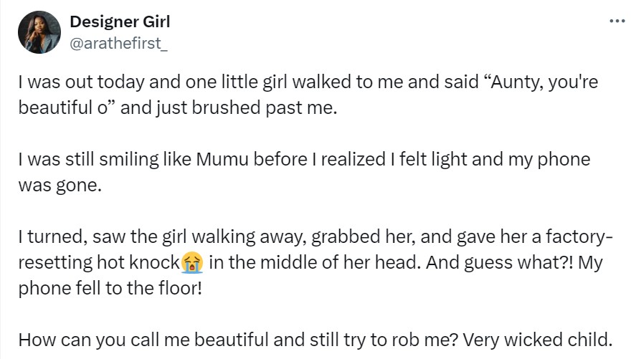631x359 pixels.
Task: Click the Designer Girl profile picture
Action: (38, 32)
